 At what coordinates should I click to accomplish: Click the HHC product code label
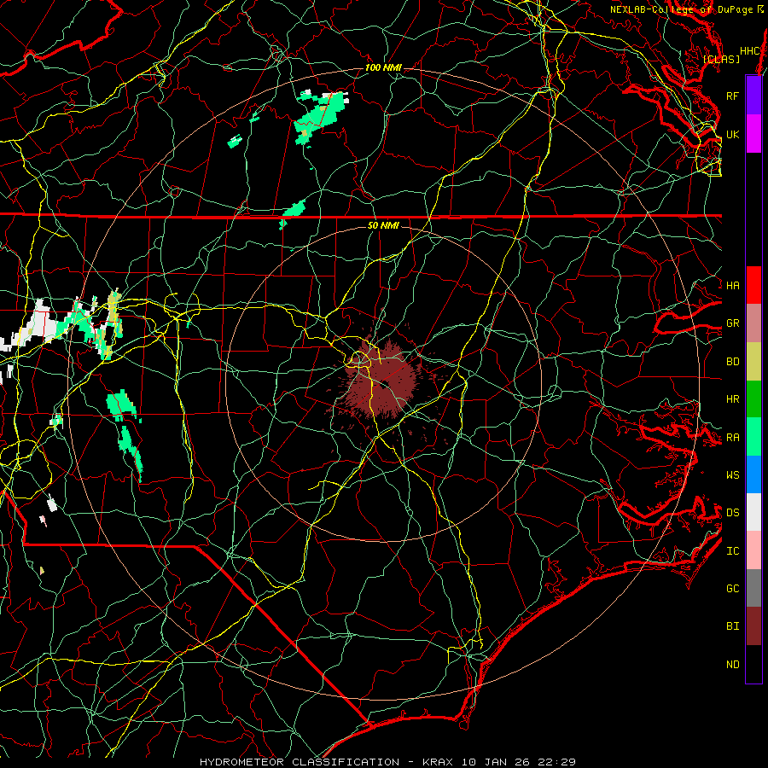tap(749, 51)
